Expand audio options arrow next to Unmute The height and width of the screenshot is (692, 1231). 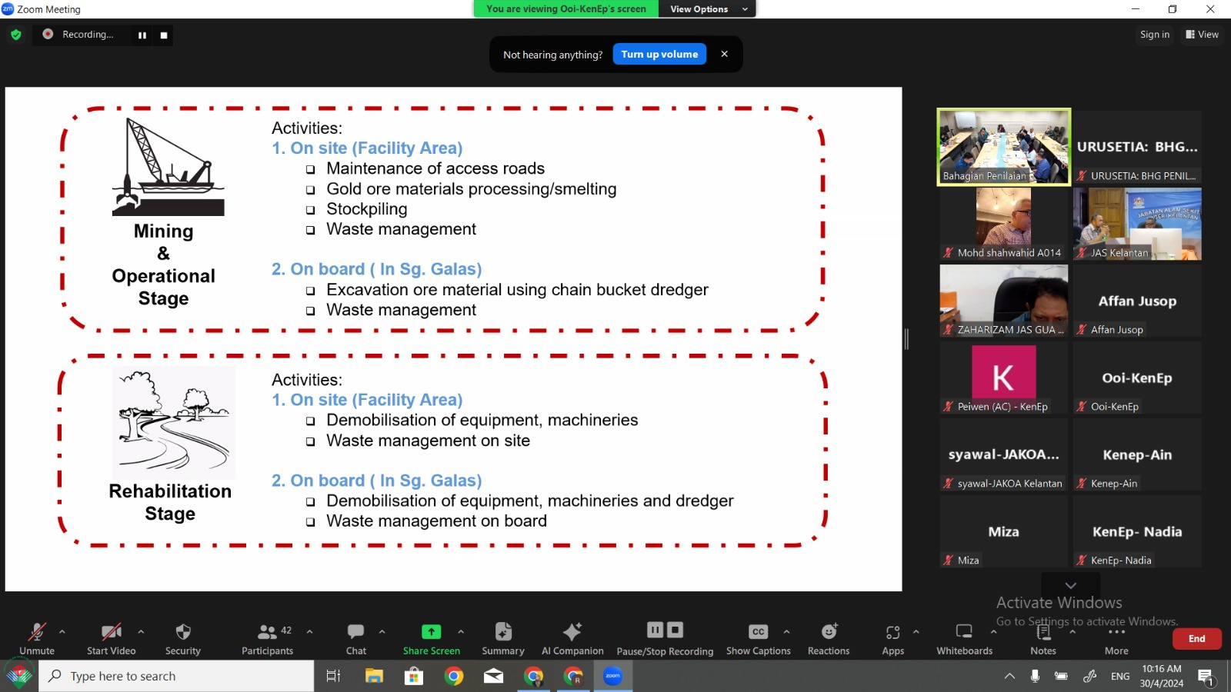coord(62,632)
